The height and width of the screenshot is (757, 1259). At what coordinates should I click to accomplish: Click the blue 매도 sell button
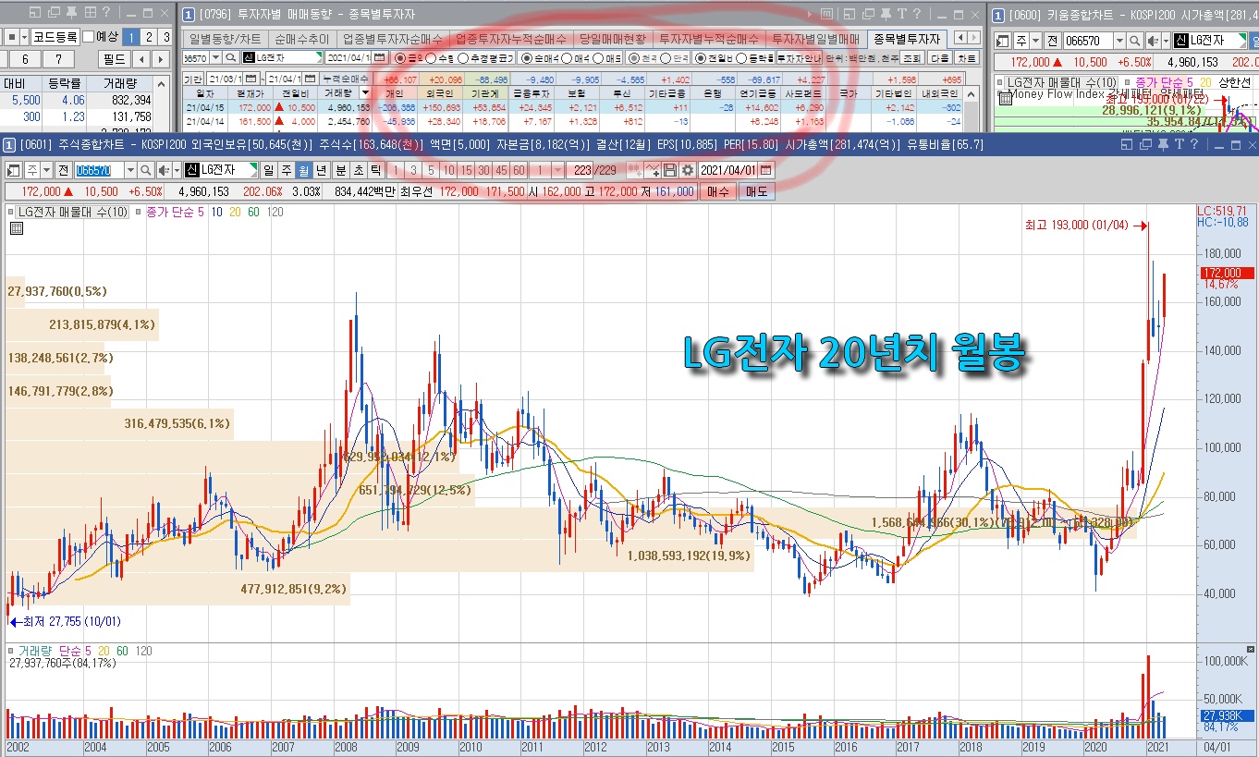pyautogui.click(x=757, y=191)
